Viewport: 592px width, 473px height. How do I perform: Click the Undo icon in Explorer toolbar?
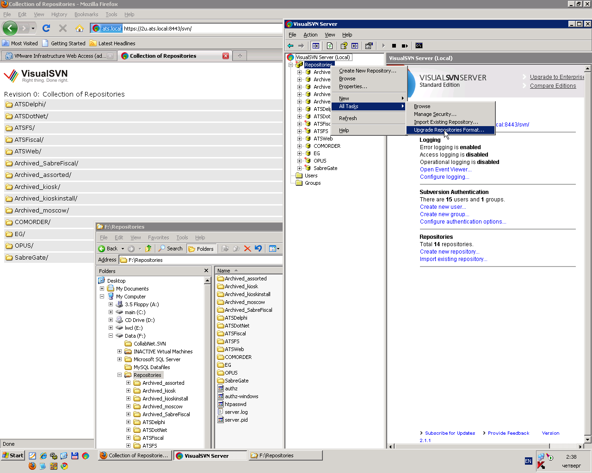(259, 249)
